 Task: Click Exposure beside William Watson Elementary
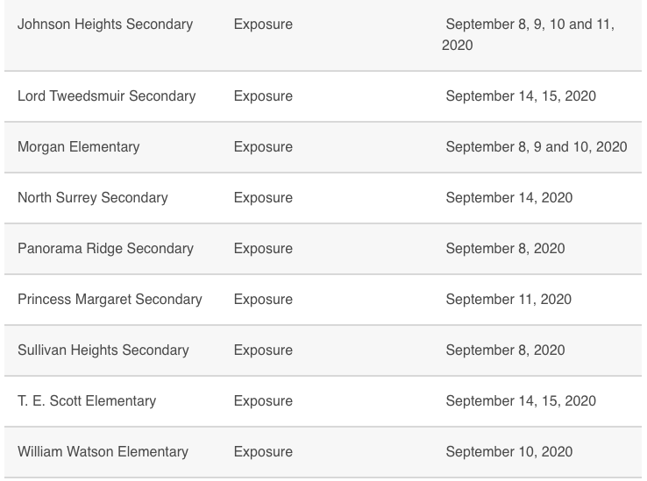(263, 452)
